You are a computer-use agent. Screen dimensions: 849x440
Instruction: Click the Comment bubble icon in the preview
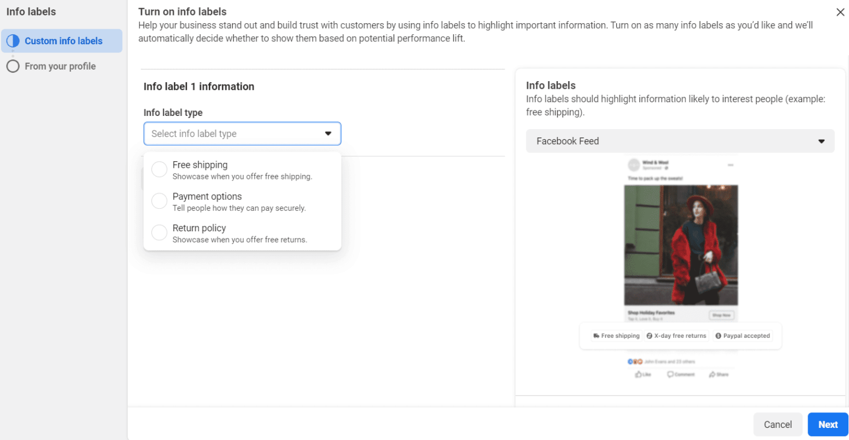click(x=670, y=374)
